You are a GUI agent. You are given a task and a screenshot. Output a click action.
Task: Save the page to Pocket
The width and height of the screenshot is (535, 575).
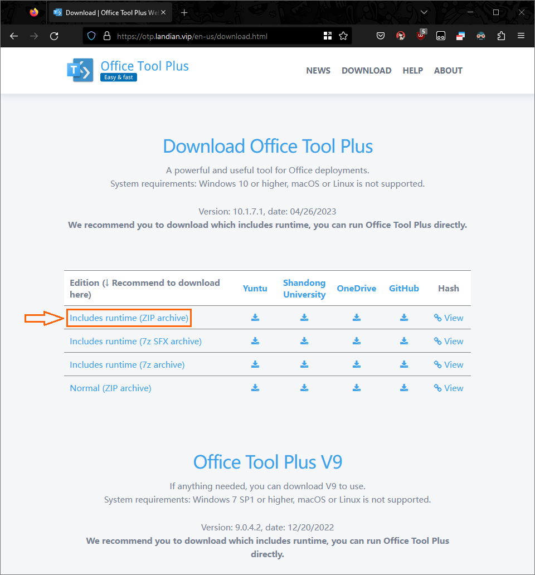pos(381,36)
